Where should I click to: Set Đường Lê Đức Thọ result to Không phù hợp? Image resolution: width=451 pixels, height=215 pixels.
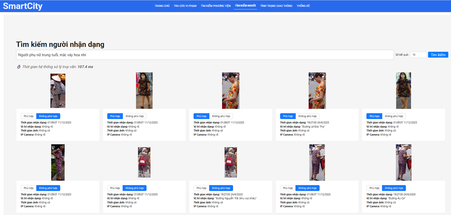tap(307, 116)
